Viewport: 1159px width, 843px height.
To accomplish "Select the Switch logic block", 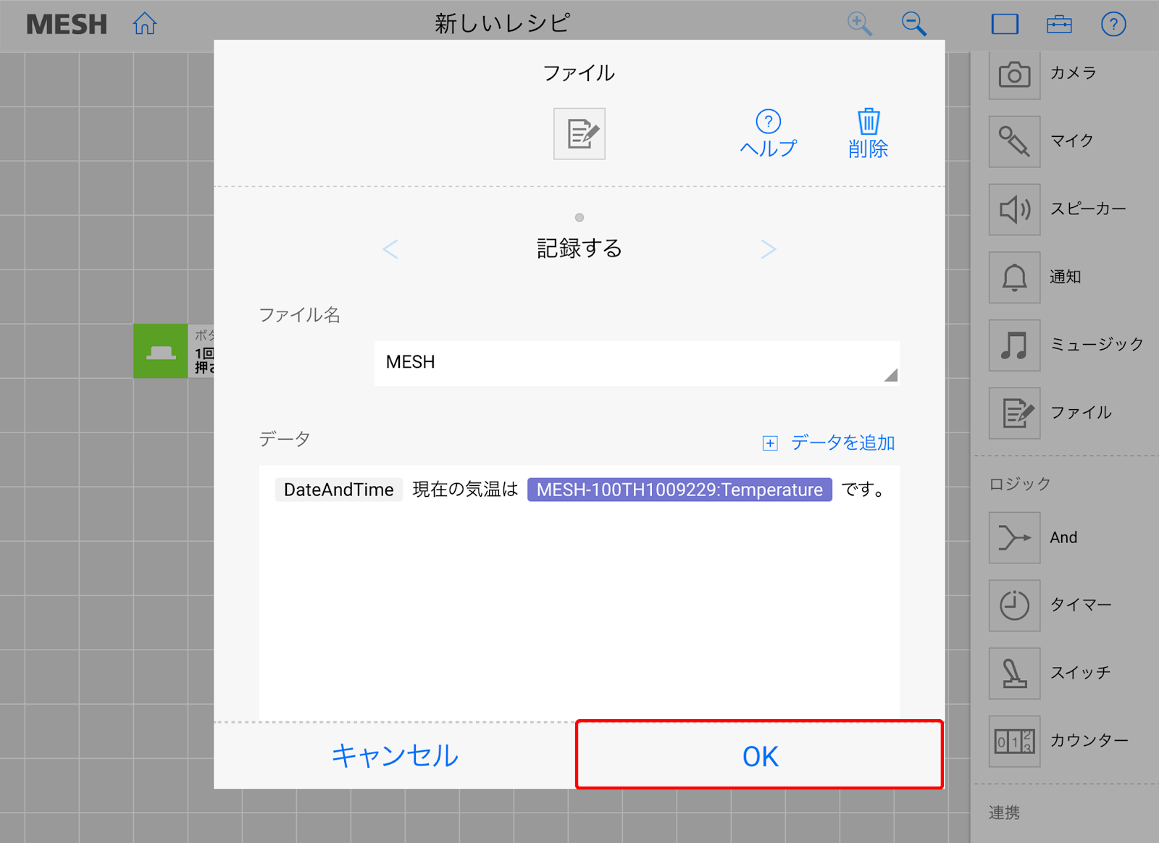I will click(1014, 673).
